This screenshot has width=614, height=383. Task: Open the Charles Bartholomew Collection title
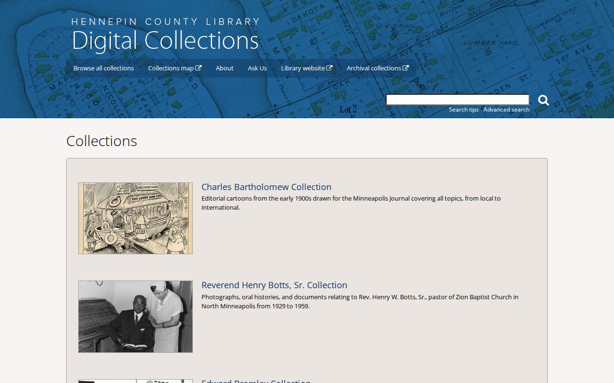coord(266,187)
